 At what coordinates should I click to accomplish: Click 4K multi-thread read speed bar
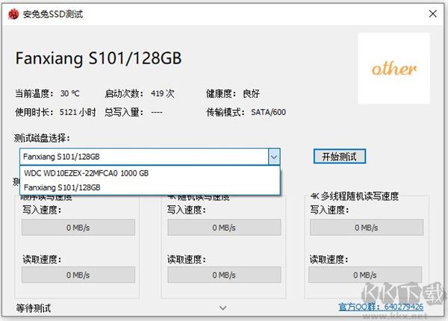pyautogui.click(x=365, y=275)
